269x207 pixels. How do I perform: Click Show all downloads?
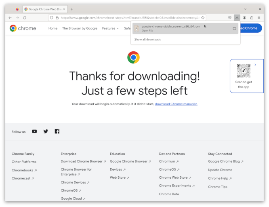pyautogui.click(x=147, y=40)
